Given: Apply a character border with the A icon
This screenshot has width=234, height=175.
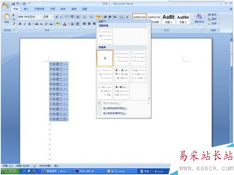Looking at the screenshot, I should [78, 17].
